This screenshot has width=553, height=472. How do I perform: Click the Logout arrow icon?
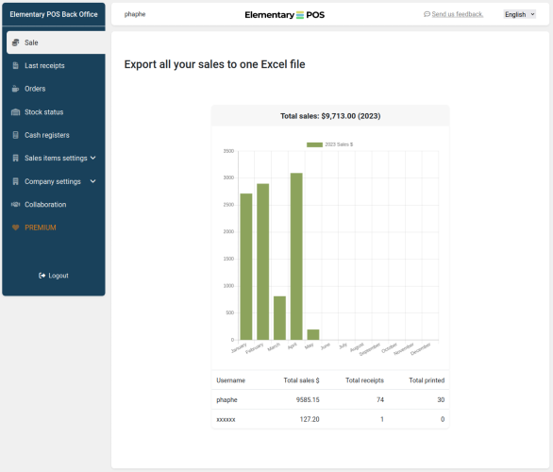[x=42, y=276]
